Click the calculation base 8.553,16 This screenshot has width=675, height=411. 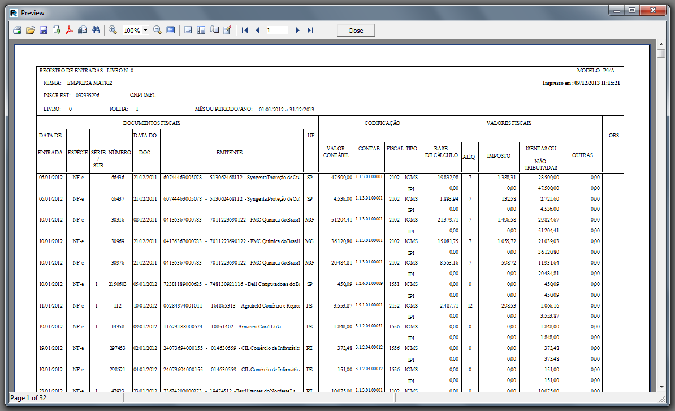(x=449, y=263)
